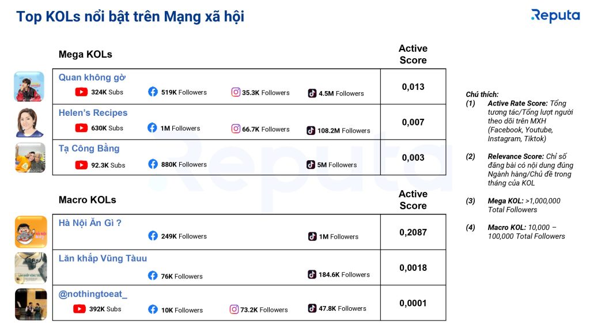Click the TikTok icon beside 108.2M Followers
This screenshot has height=332, width=590.
(311, 130)
